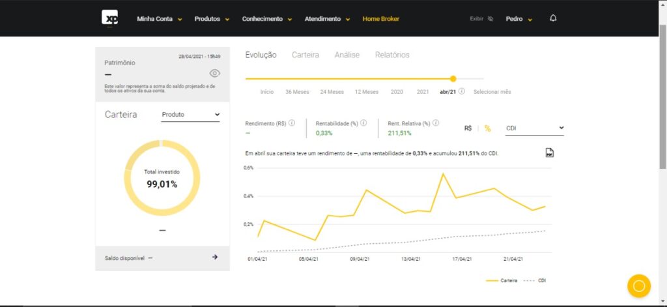
Task: Click the info icon next to abr/21
Action: [x=462, y=92]
